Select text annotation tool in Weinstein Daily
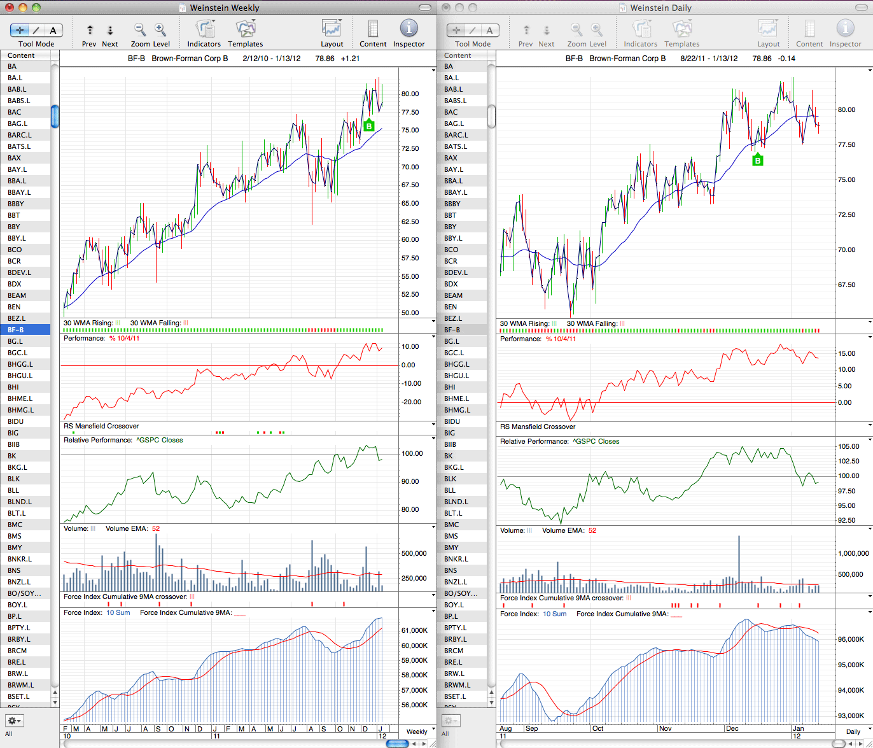The image size is (873, 748). coord(490,30)
